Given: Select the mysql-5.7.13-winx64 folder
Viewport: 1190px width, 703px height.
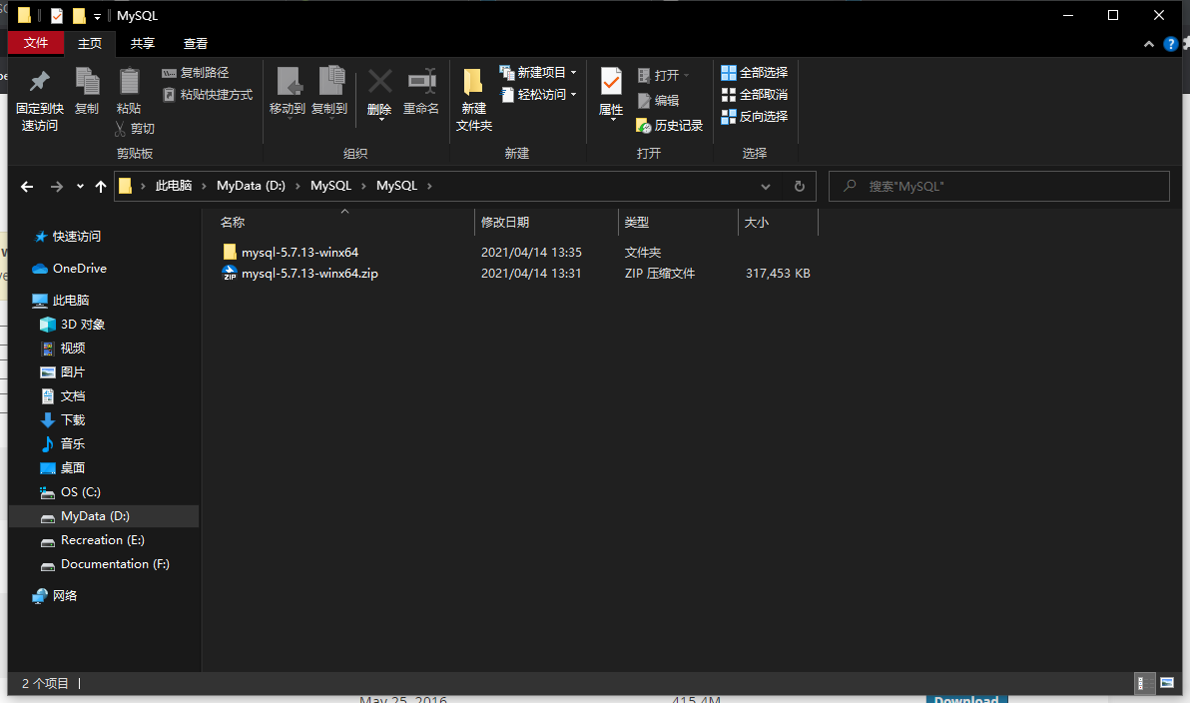Looking at the screenshot, I should pos(299,252).
